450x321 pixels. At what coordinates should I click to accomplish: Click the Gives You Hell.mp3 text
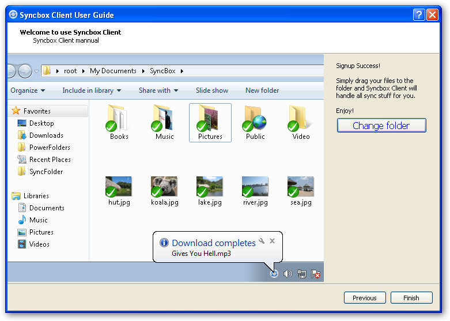point(201,254)
